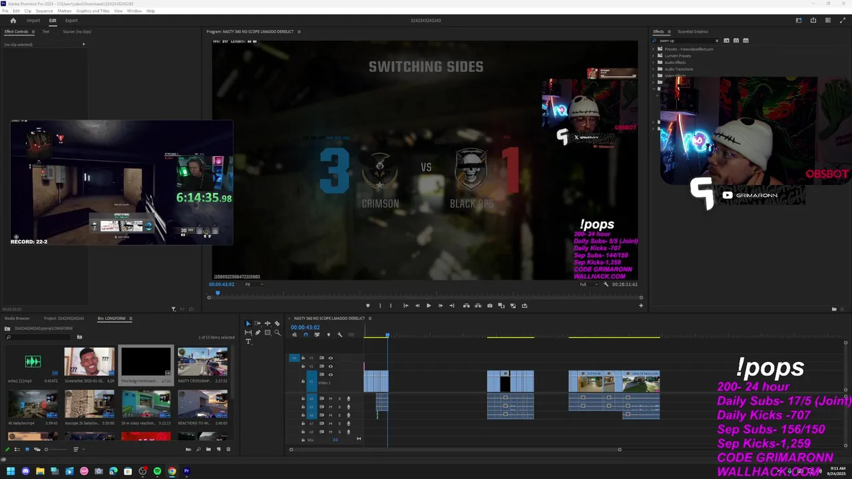
Task: Click New Bin in the Project panel
Action: click(208, 449)
